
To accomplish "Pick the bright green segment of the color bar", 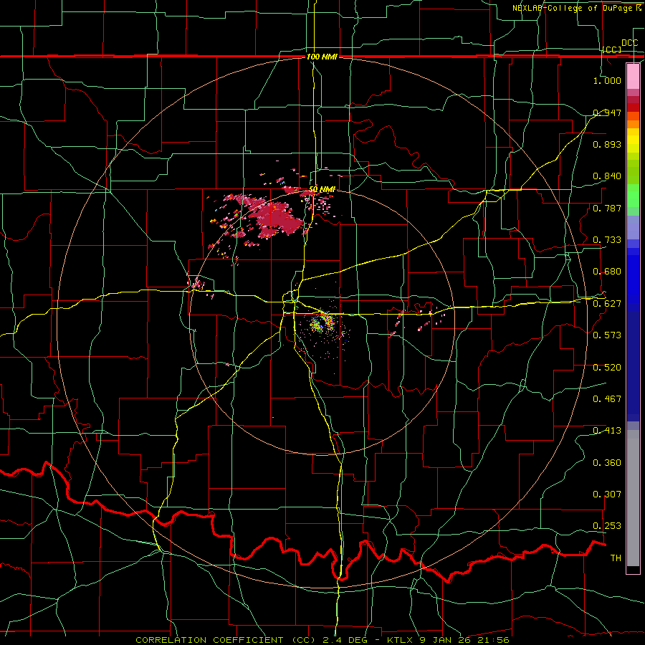I will tap(633, 196).
